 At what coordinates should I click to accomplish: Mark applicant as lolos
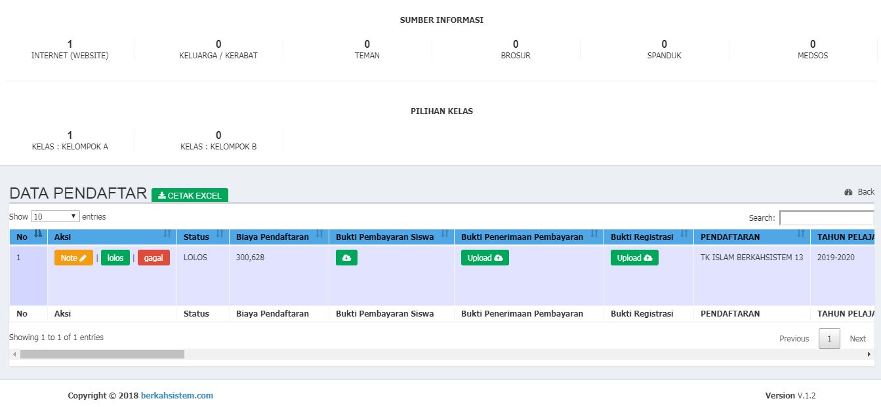pyautogui.click(x=115, y=258)
